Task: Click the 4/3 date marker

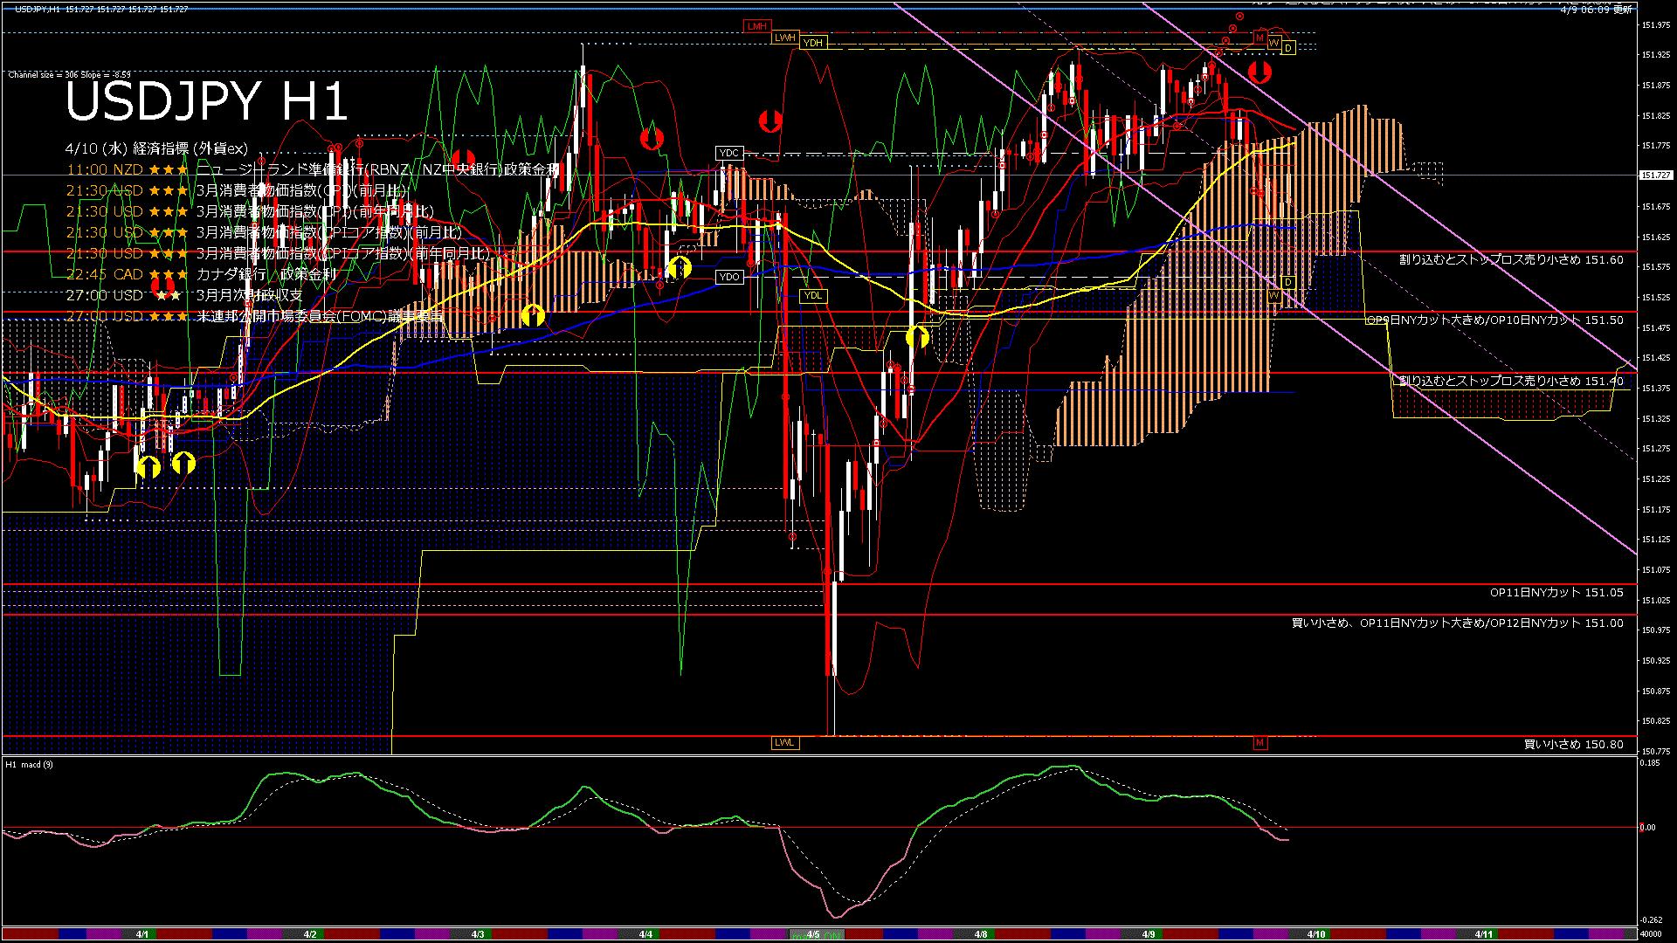Action: (x=478, y=934)
